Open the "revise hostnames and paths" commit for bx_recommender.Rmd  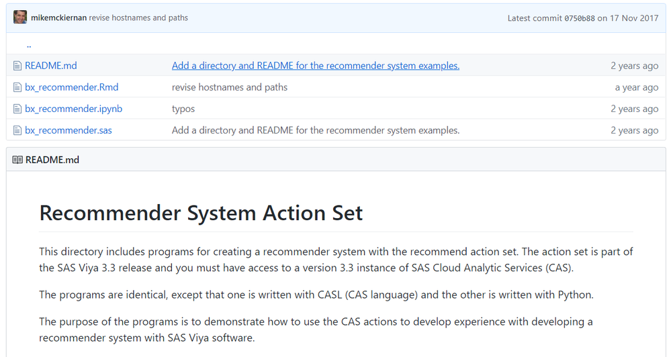[x=230, y=87]
